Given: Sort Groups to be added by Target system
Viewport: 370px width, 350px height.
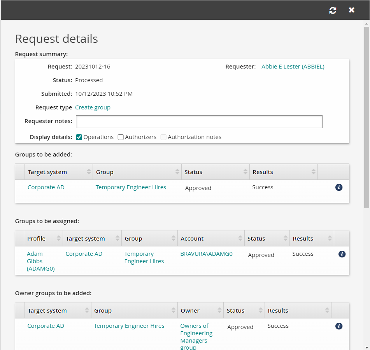Looking at the screenshot, I should pos(47,172).
